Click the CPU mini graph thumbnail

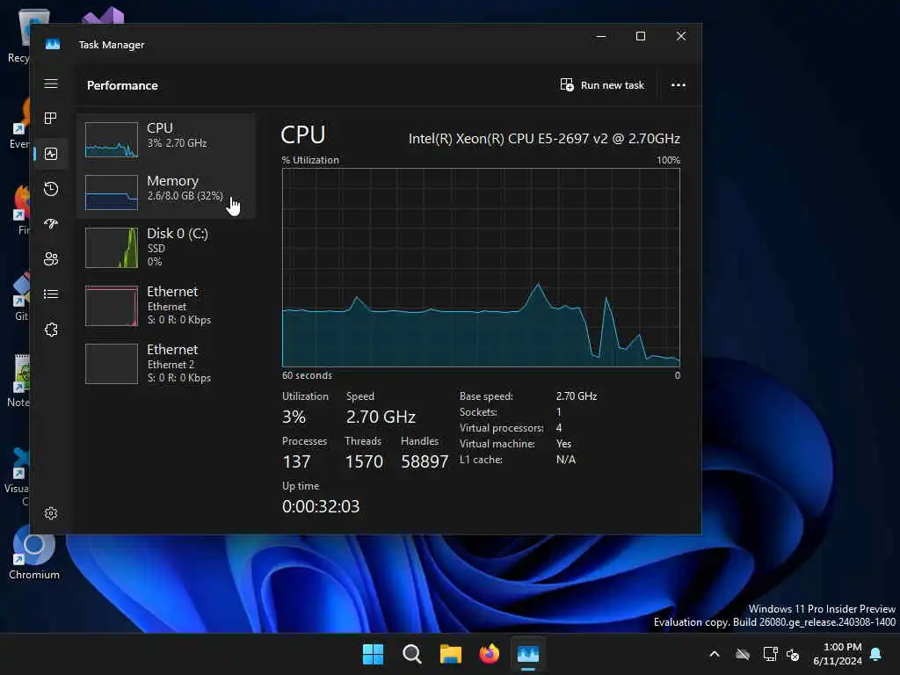pos(112,140)
